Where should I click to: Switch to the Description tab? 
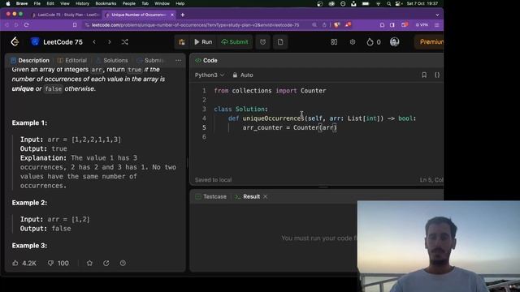[30, 60]
